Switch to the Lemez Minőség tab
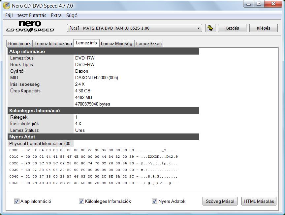The height and width of the screenshot is (215, 285). click(x=116, y=44)
